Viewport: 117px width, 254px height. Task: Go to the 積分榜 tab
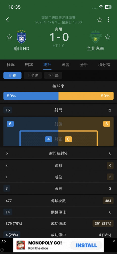point(104,65)
